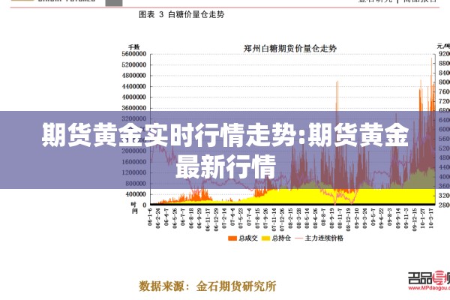The image size is (450, 300).
Task: Click the 10-3-17 date label
Action: coord(430,218)
